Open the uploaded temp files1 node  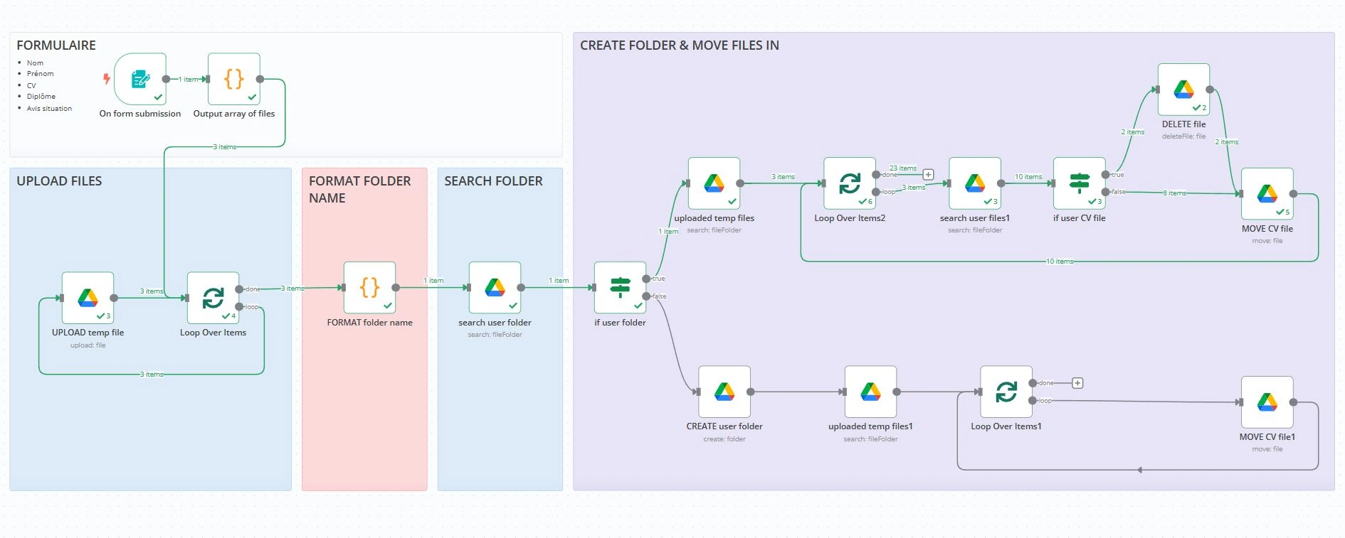point(871,392)
